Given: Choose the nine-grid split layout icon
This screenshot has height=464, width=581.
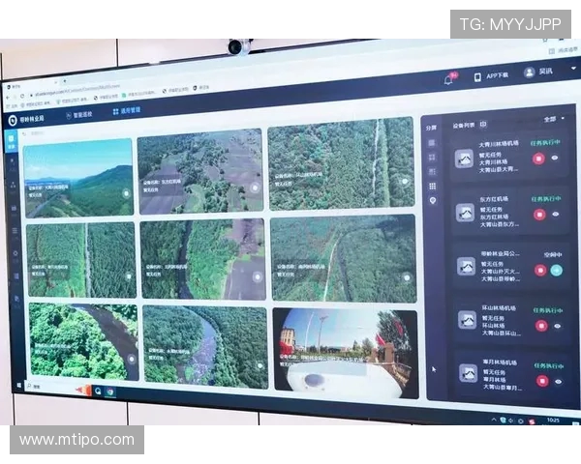Looking at the screenshot, I should tap(432, 186).
